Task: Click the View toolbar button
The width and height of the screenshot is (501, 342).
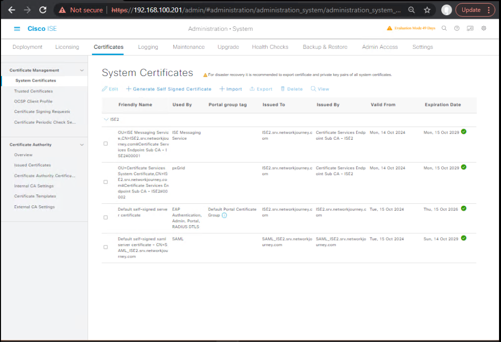Action: [x=320, y=89]
